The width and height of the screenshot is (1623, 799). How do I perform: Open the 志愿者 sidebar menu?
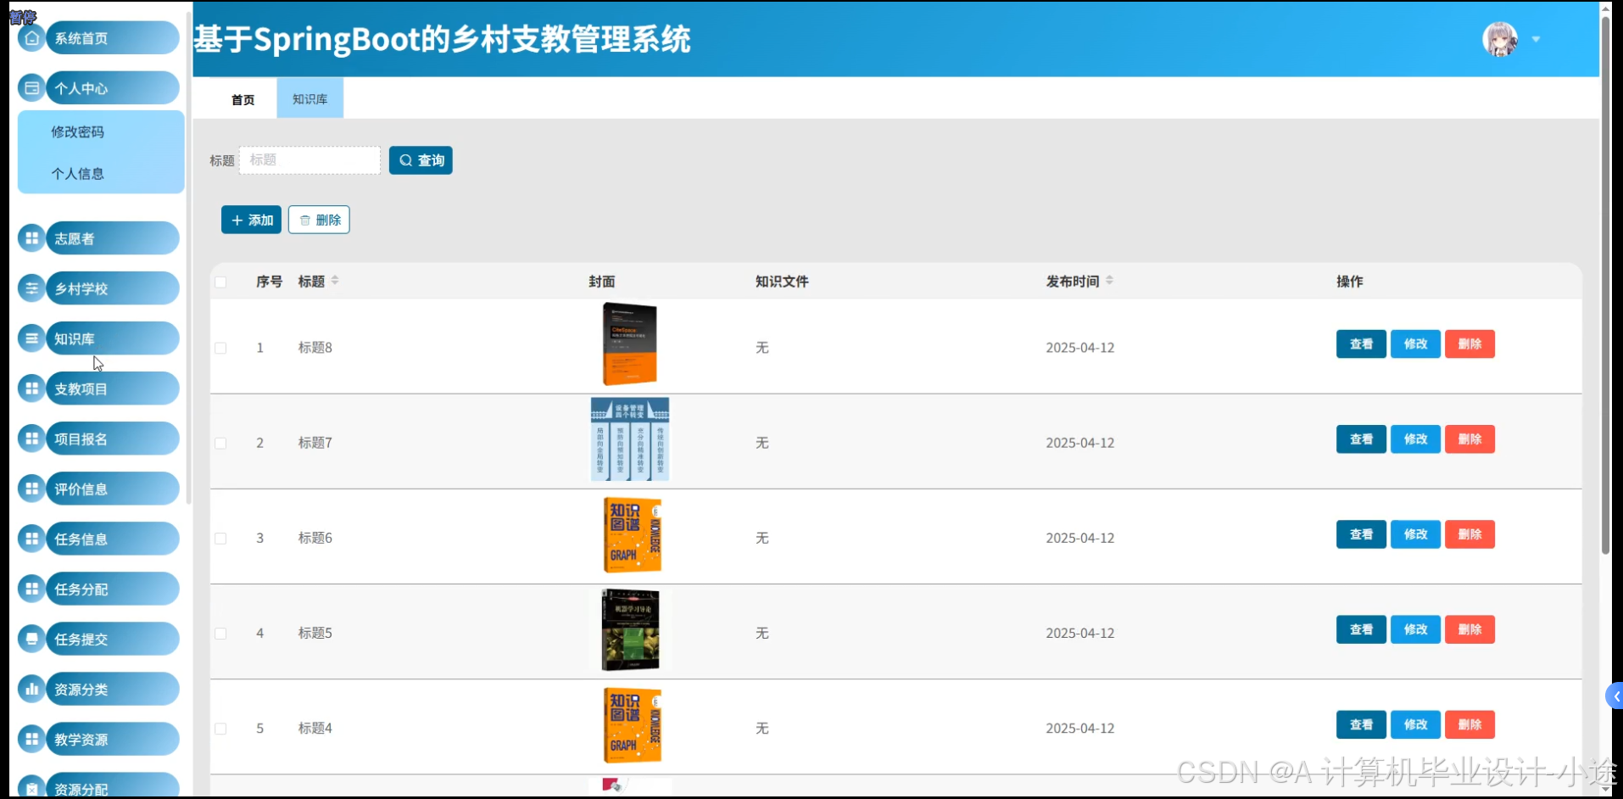pos(112,238)
